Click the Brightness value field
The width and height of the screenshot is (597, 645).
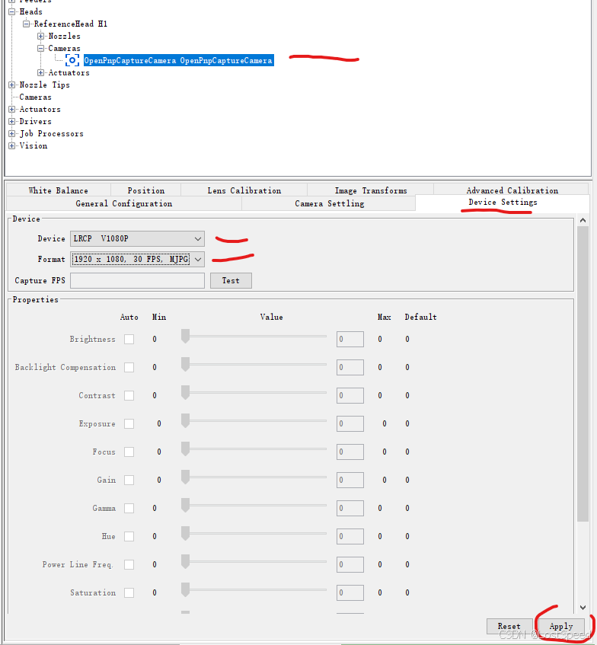pos(350,339)
